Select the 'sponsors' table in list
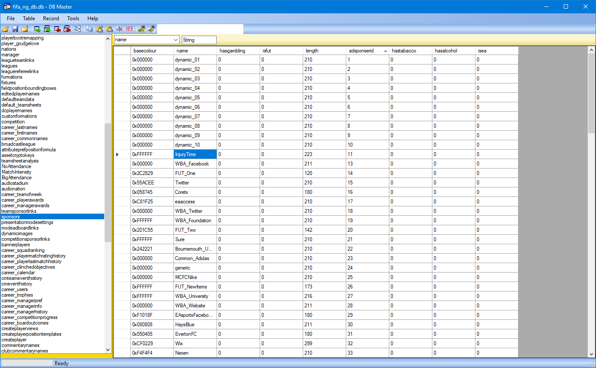Image resolution: width=596 pixels, height=368 pixels. pos(52,217)
